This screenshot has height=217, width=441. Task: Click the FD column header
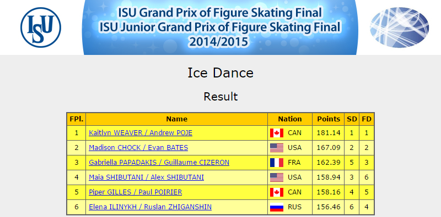coord(367,119)
